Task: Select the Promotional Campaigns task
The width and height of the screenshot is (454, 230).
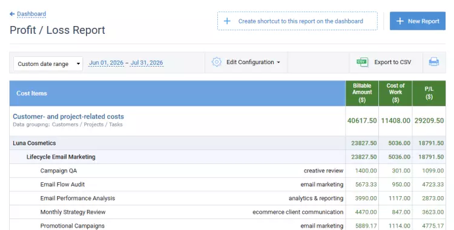Action: click(73, 226)
